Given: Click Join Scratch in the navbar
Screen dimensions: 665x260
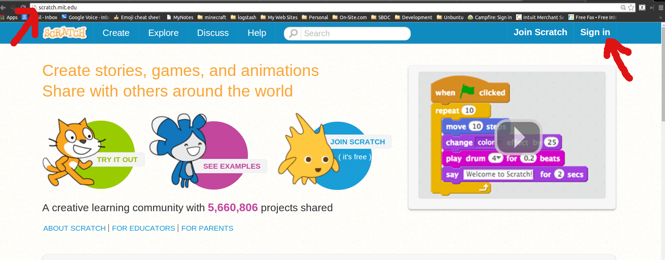Looking at the screenshot, I should (540, 32).
